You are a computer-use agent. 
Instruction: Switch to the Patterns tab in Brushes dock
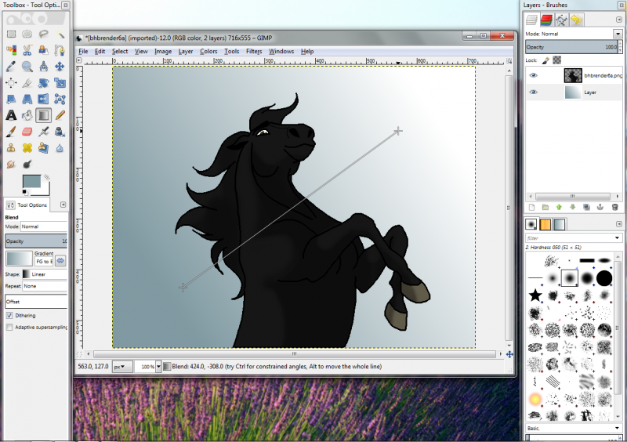point(545,224)
